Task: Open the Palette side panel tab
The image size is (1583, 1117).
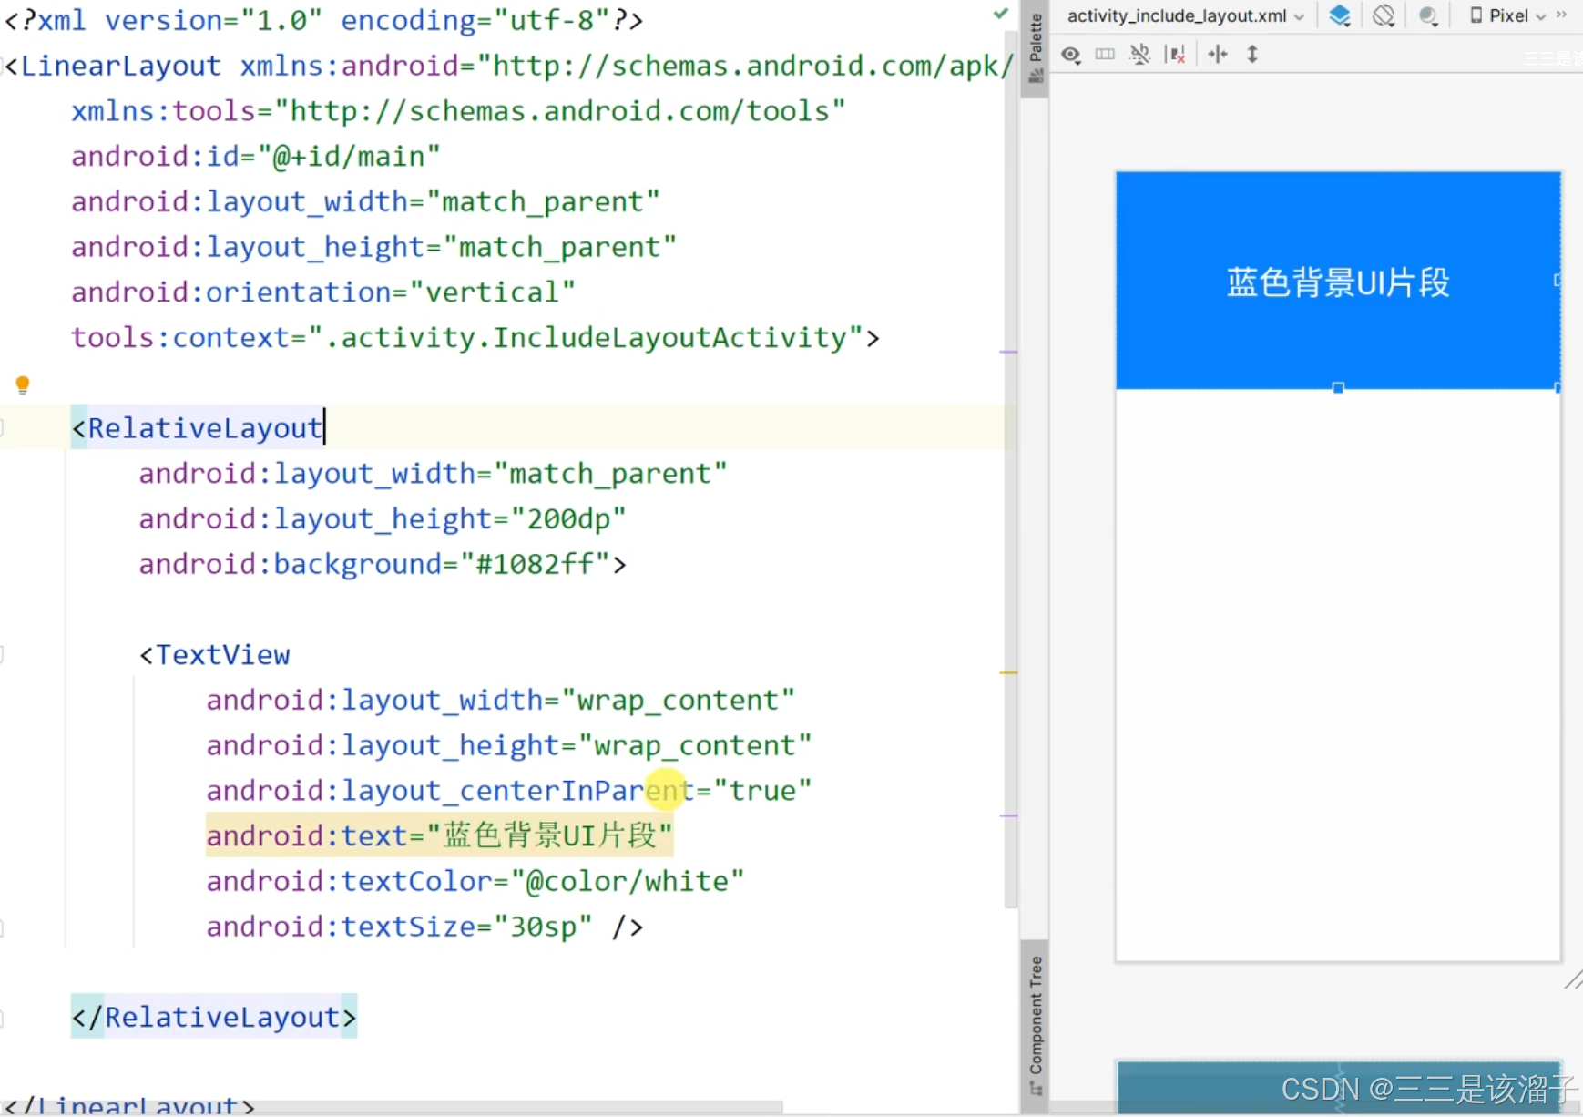Action: tap(1035, 47)
